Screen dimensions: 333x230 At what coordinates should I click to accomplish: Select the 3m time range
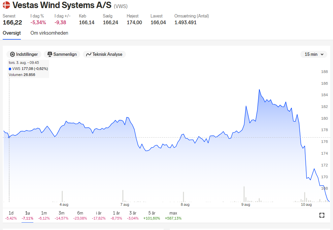61,215
